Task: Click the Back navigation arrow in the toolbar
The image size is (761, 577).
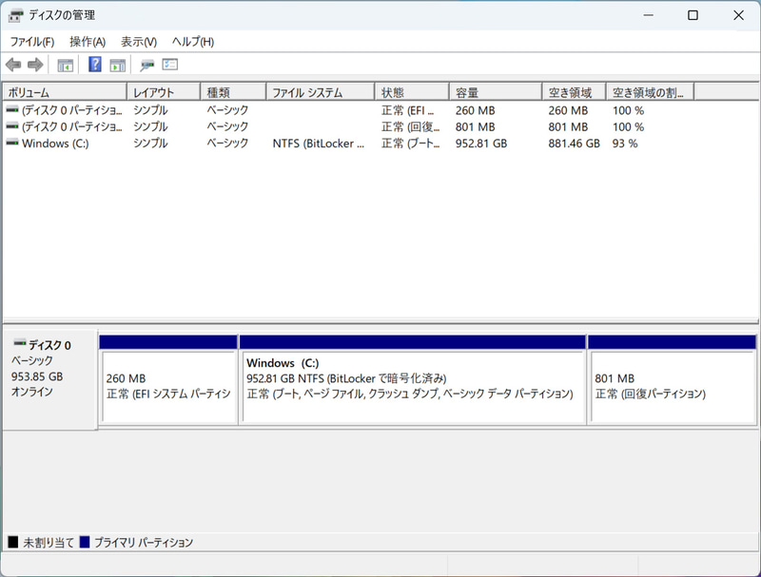Action: (11, 64)
